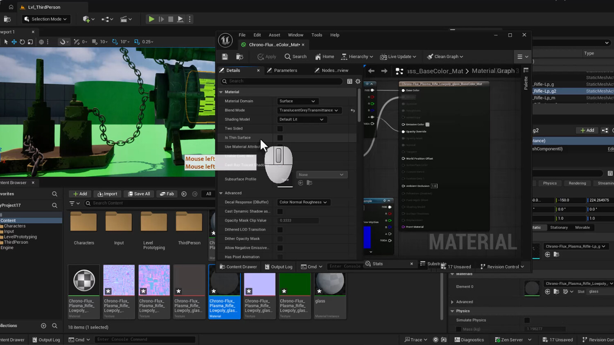Screen dimensions: 614x345
Task: Open Fab from the Content Browser toolbar
Action: click(x=167, y=194)
